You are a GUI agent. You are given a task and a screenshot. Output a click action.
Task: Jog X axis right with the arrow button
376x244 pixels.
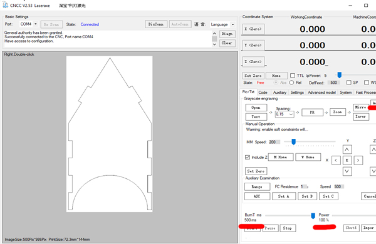click(x=358, y=160)
